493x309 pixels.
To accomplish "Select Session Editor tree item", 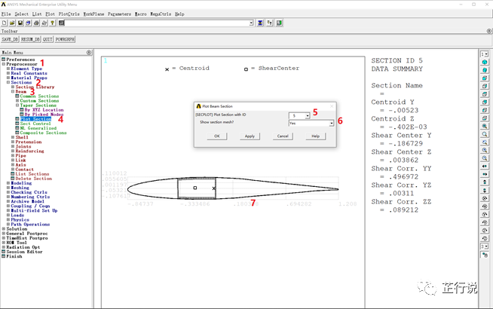I will pos(24,252).
